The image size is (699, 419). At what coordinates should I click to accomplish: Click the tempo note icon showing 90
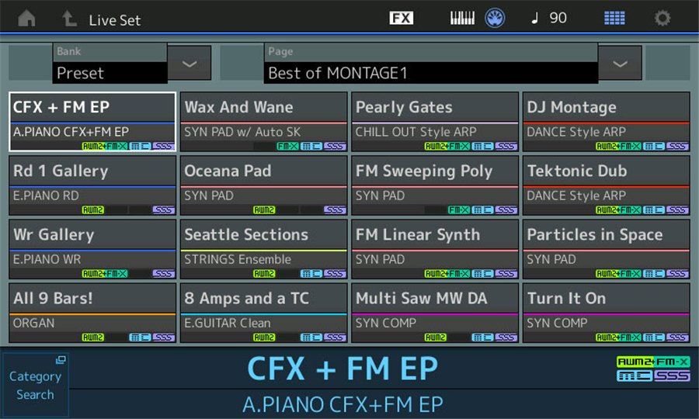point(549,18)
